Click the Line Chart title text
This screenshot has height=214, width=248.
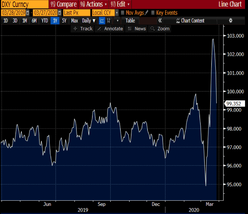(x=230, y=4)
